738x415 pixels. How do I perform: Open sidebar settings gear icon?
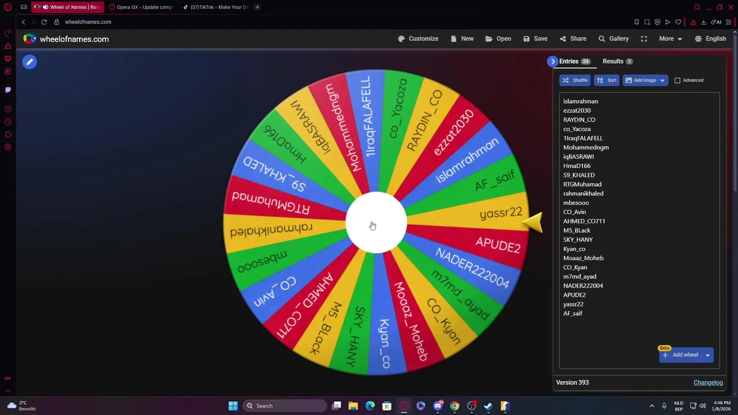8,147
